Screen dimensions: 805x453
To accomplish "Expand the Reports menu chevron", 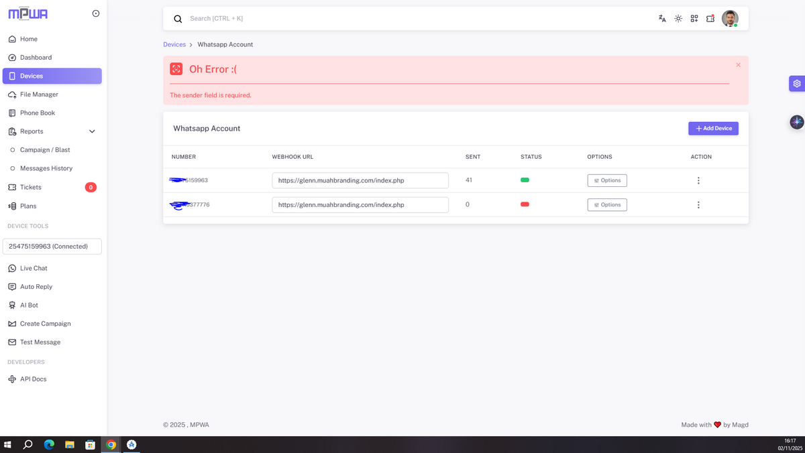I will 92,131.
